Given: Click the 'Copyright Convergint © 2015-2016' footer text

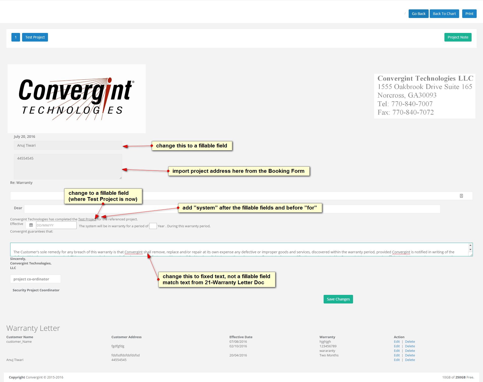Looking at the screenshot, I should [x=36, y=377].
